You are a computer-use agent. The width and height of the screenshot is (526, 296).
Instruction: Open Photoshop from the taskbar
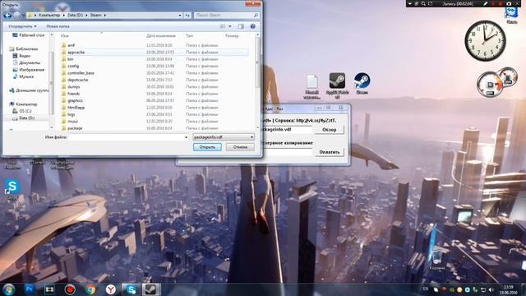30,289
